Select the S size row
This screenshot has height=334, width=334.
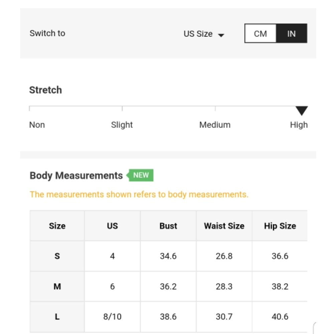(x=168, y=256)
